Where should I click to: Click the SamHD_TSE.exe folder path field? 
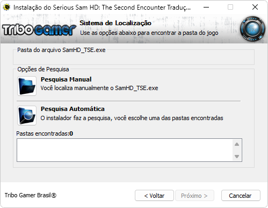(134, 59)
